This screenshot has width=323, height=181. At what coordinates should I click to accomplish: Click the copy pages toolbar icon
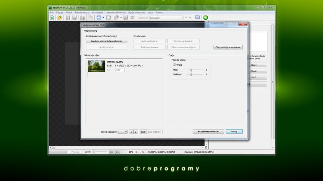tap(90, 18)
